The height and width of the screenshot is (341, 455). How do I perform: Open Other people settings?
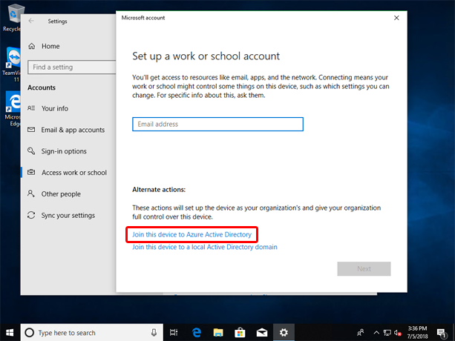tap(61, 193)
